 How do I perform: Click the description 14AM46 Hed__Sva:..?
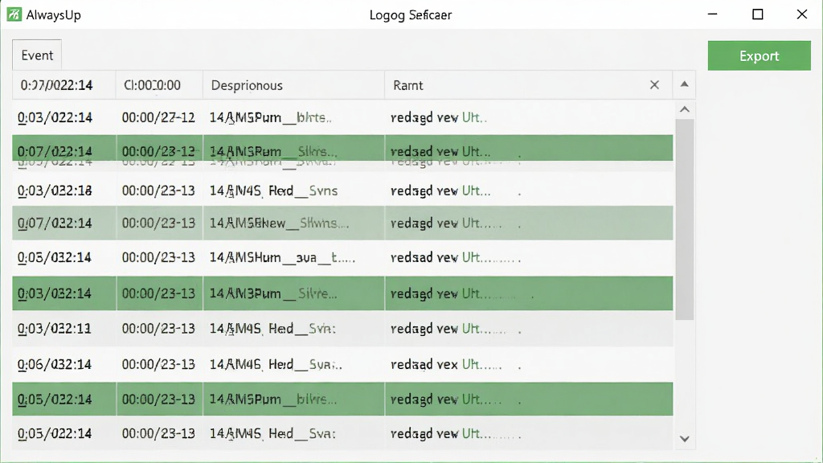click(276, 364)
